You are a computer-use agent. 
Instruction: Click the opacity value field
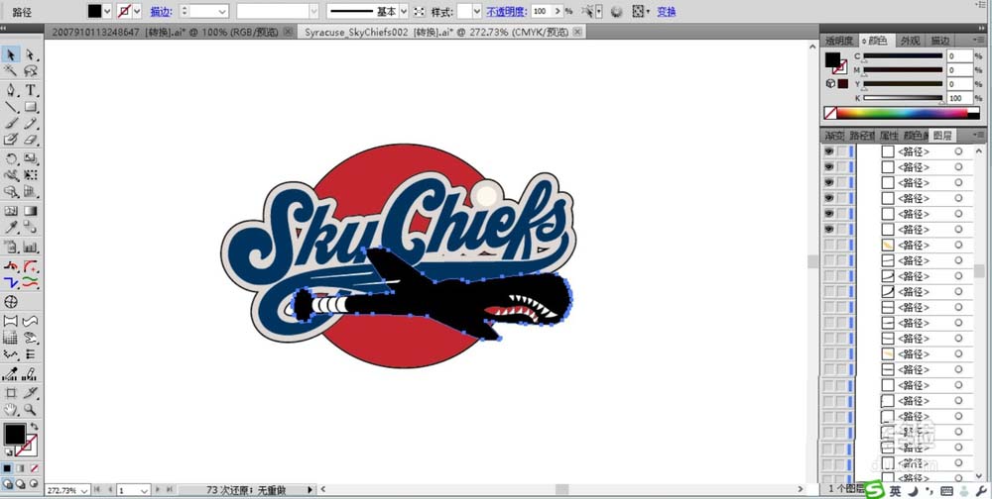click(543, 11)
